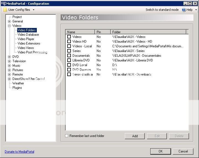Close the Configuration window
Viewport: 199px width, 158px height.
[x=195, y=4]
